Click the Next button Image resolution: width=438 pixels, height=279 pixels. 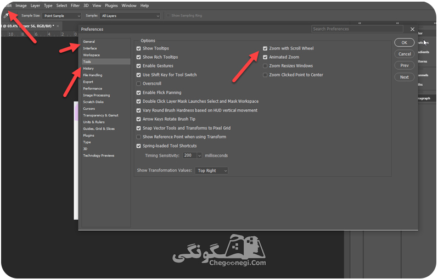404,77
